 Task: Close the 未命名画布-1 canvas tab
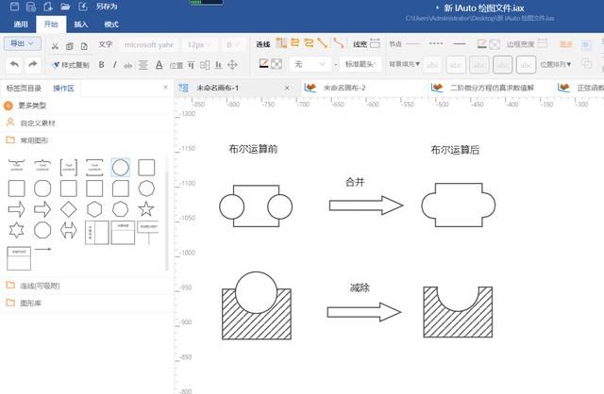click(x=287, y=88)
